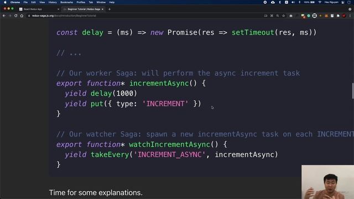This screenshot has height=199, width=354.
Task: Go back to the previous page
Action: [4, 16]
